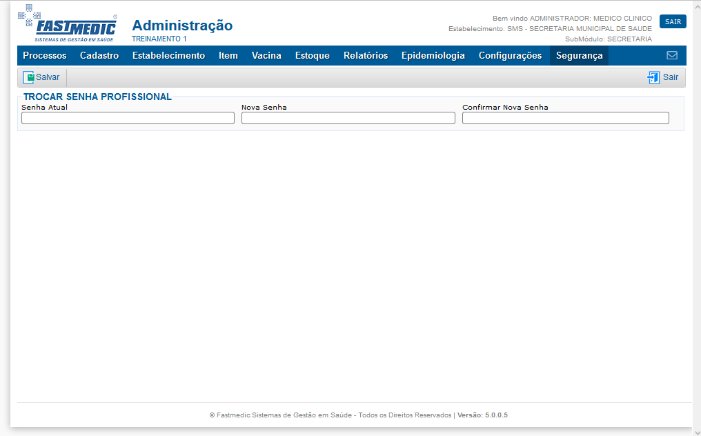The image size is (701, 436).
Task: Open the Vacina menu
Action: (x=266, y=55)
